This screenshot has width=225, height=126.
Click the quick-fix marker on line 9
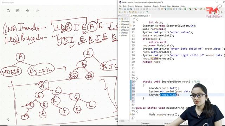(x=131, y=26)
